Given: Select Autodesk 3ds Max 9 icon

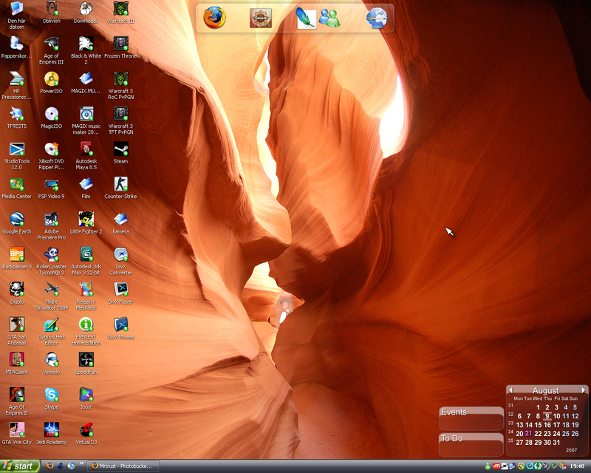Looking at the screenshot, I should pyautogui.click(x=86, y=254).
